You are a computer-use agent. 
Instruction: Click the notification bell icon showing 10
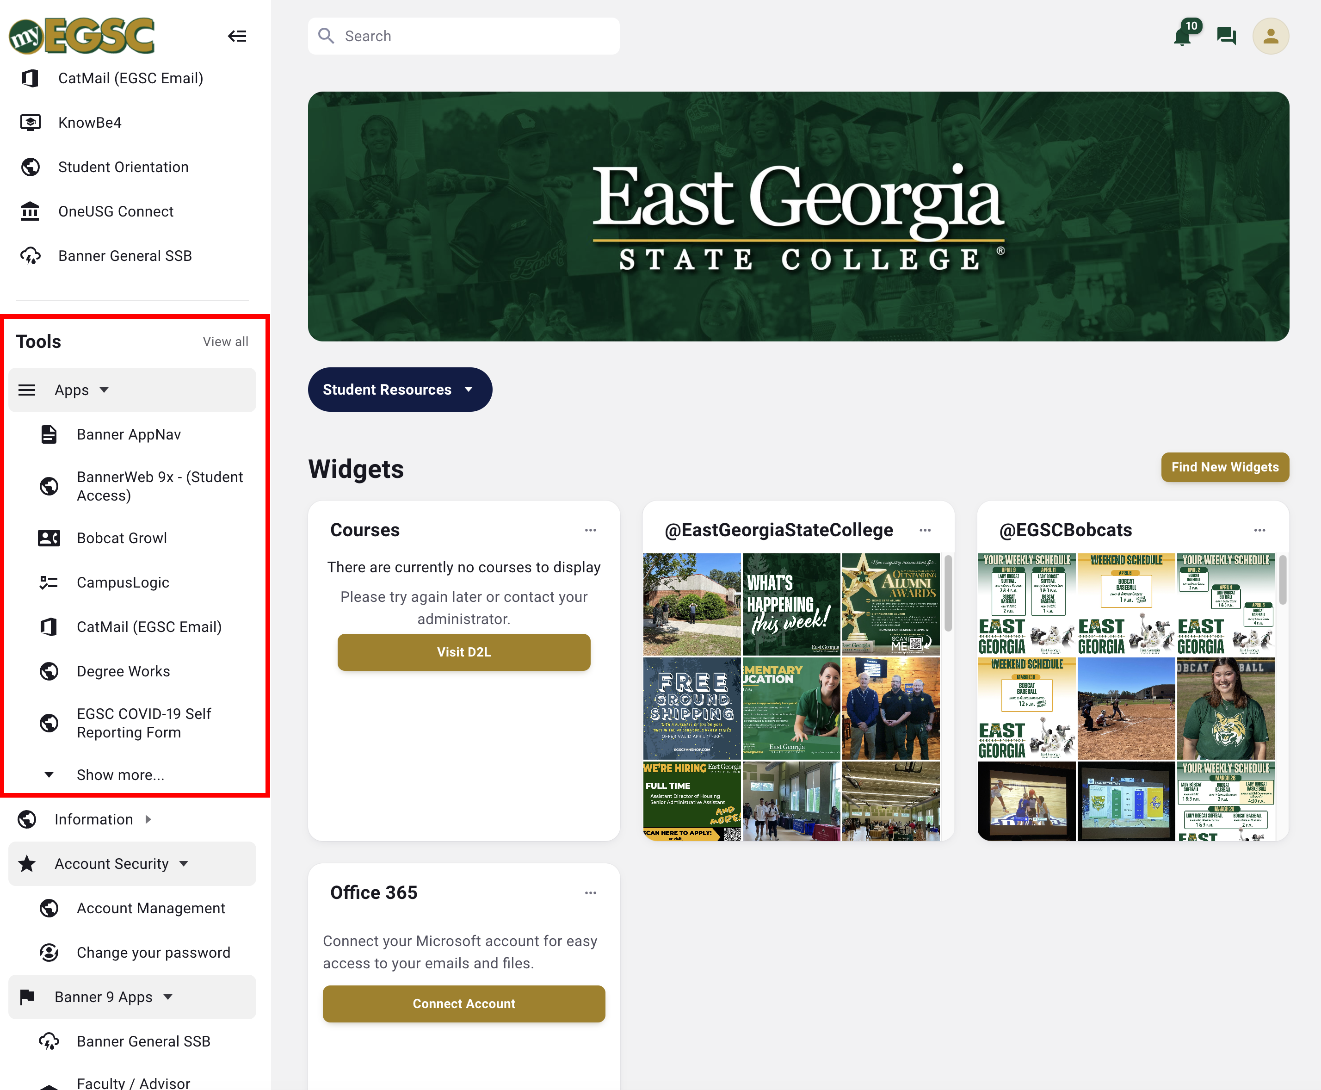(1184, 35)
